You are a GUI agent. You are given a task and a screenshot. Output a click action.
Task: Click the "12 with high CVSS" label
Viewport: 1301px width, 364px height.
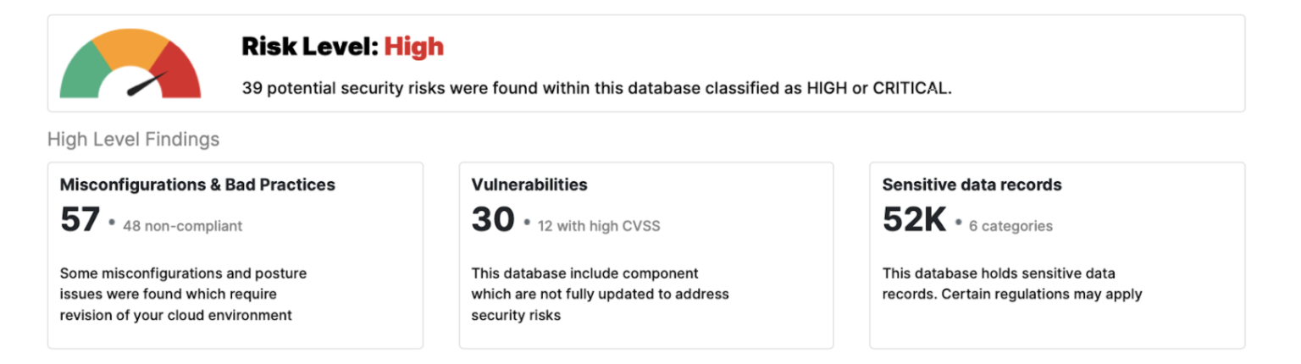tap(598, 226)
